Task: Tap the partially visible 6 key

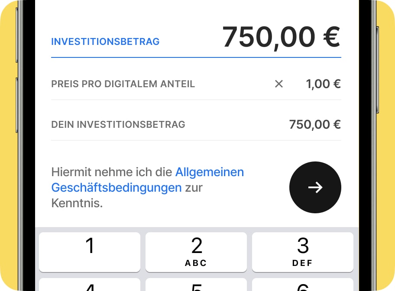Action: [x=303, y=285]
